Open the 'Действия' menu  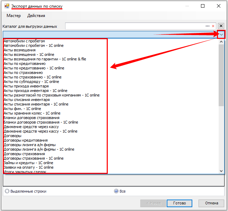[36, 16]
